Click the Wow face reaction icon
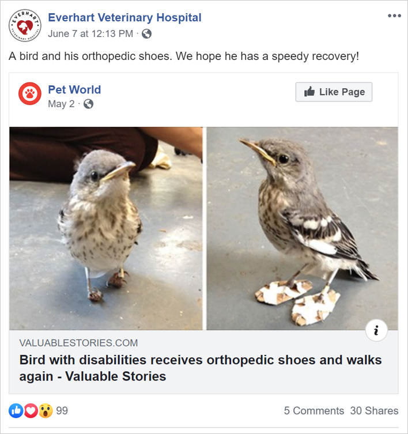The width and height of the screenshot is (408, 434). 46,410
